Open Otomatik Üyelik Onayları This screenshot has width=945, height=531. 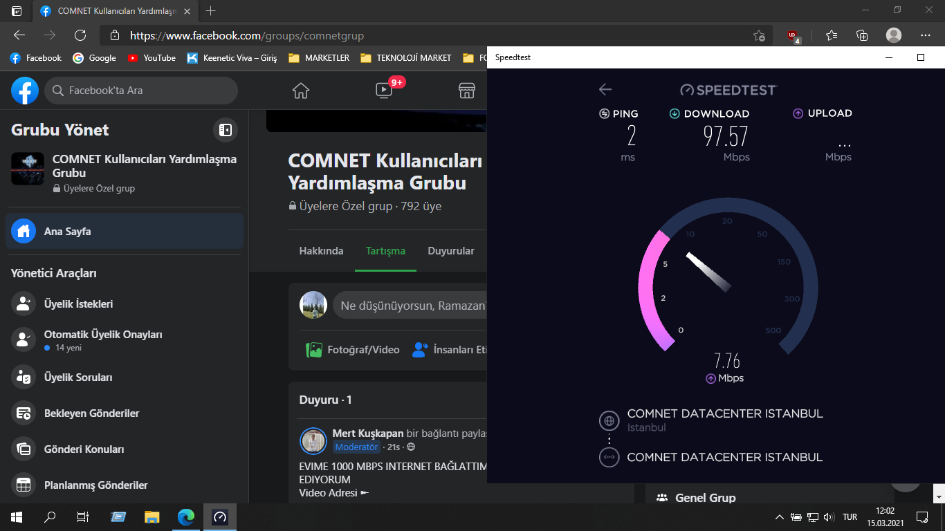tap(125, 340)
